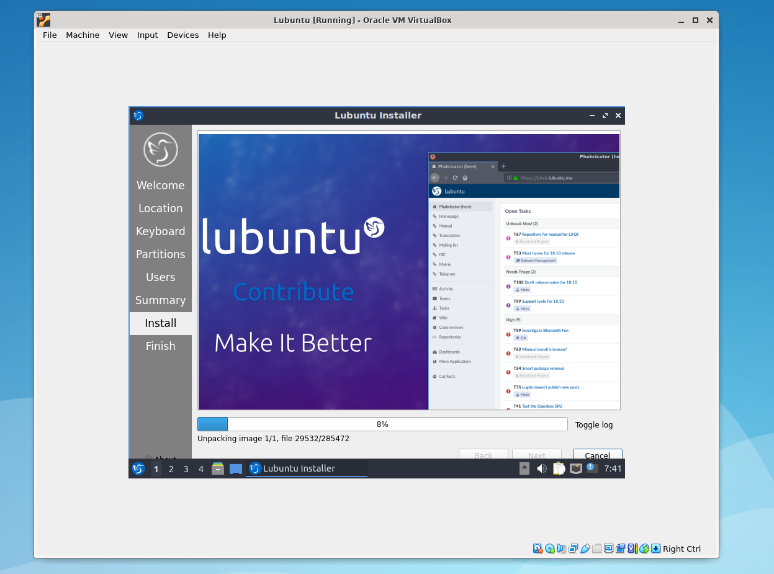Image resolution: width=774 pixels, height=574 pixels.
Task: Click the greyed shared folders indicator
Action: click(x=597, y=549)
